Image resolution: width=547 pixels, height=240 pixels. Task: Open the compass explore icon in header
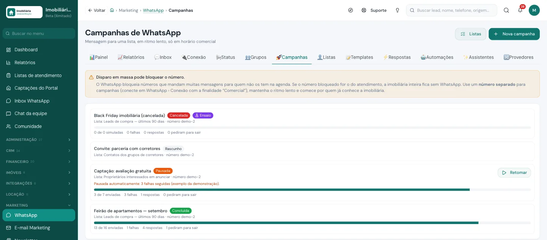pyautogui.click(x=351, y=10)
